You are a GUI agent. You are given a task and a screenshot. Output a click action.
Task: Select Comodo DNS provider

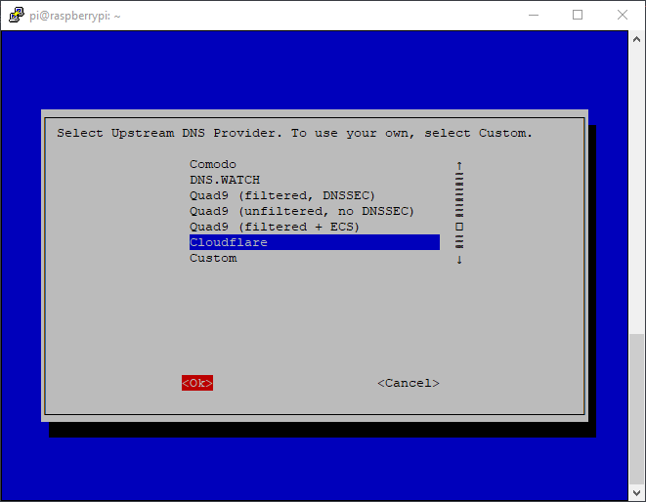click(x=213, y=164)
